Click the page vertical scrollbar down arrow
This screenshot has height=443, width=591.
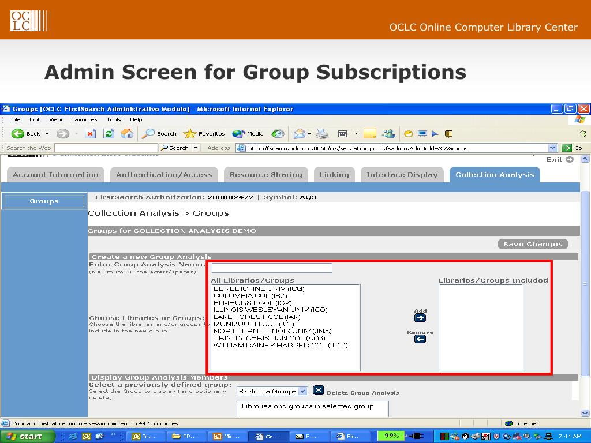(585, 413)
